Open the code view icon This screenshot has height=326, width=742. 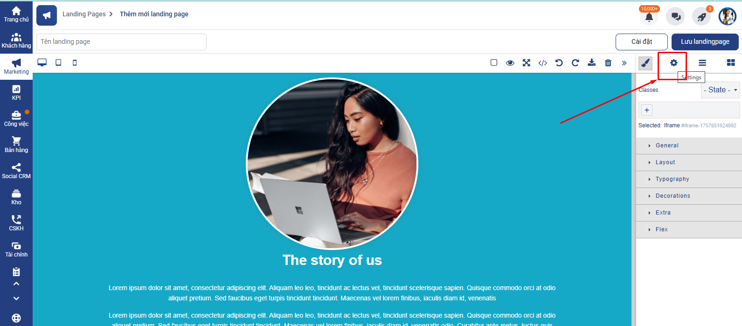pyautogui.click(x=543, y=63)
